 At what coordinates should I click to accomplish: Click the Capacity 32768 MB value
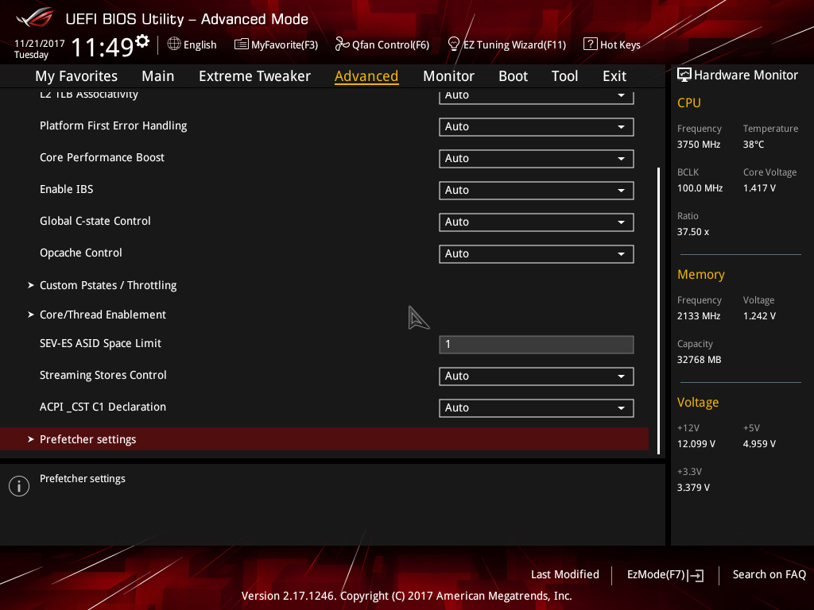coord(699,360)
